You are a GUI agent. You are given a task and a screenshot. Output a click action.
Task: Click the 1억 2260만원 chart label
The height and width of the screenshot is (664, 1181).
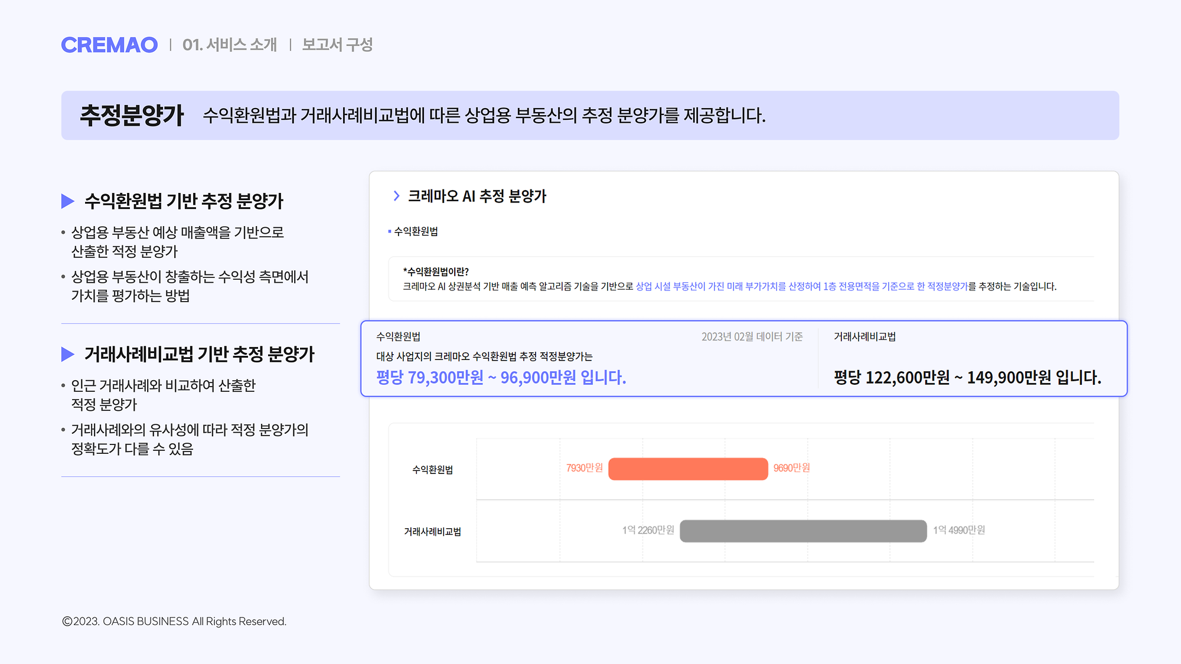[648, 530]
